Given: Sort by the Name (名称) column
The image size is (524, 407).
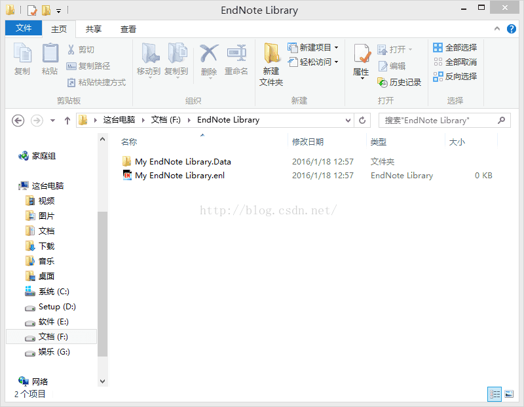Looking at the screenshot, I should point(129,142).
